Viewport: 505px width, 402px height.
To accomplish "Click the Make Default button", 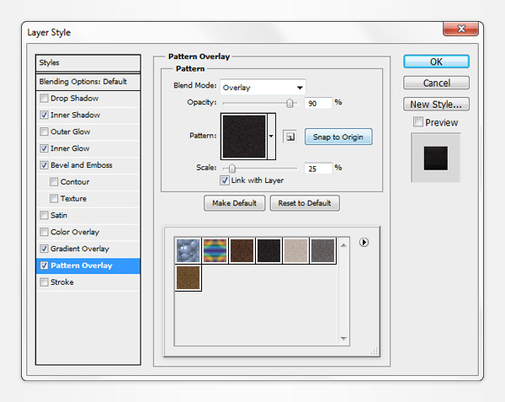I will coord(235,203).
